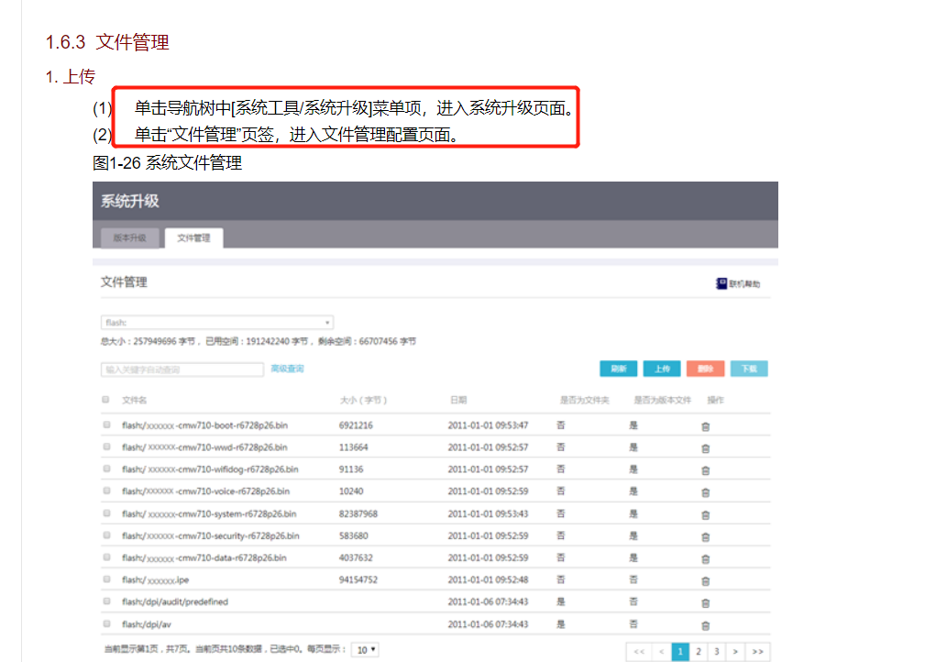Tick checkbox for flash:/dpi/audit/predefined folder
Image resolution: width=947 pixels, height=662 pixels.
pos(107,601)
